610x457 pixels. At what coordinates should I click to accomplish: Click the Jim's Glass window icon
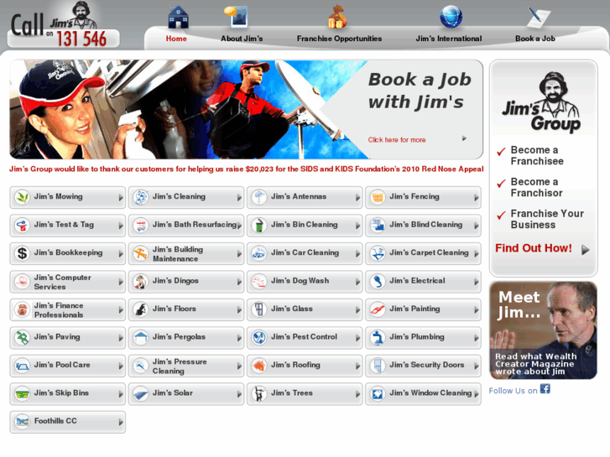(259, 309)
